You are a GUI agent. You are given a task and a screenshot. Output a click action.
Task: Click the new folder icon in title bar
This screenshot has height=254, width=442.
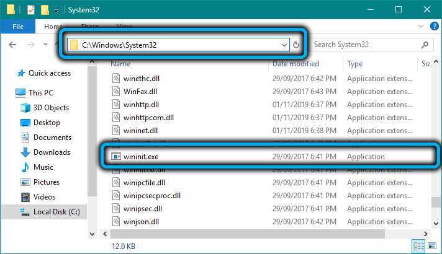click(x=45, y=10)
